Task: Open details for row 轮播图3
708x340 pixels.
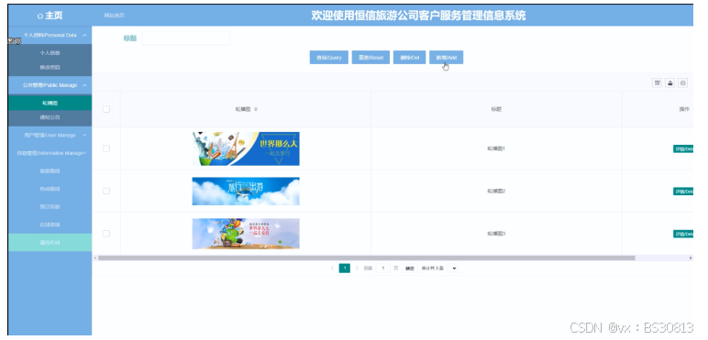Action: 683,234
